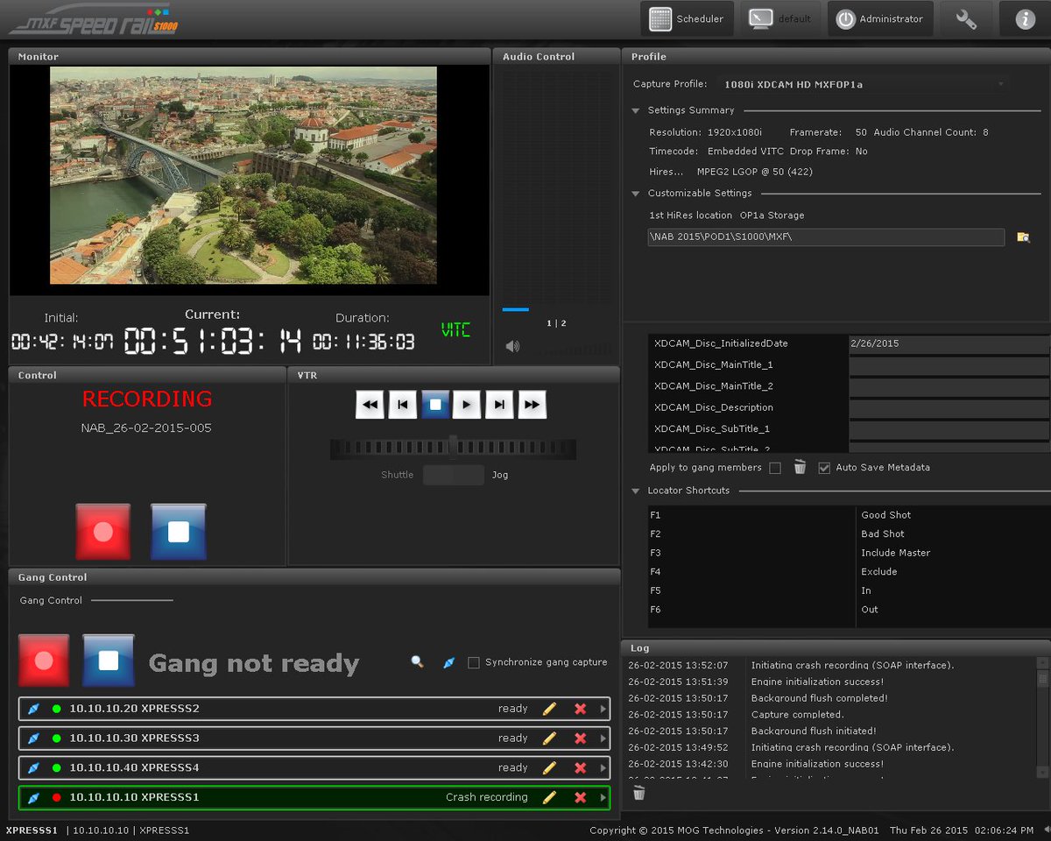The image size is (1051, 841).
Task: Stop gang recording with blue button
Action: tap(109, 661)
